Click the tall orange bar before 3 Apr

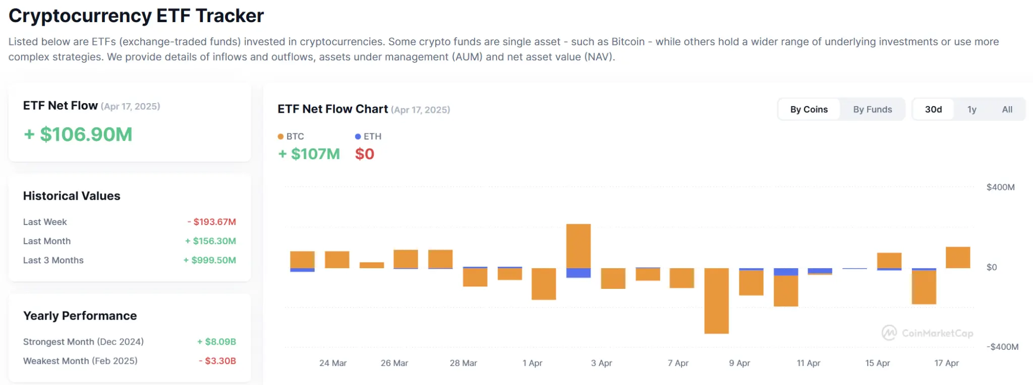point(578,246)
